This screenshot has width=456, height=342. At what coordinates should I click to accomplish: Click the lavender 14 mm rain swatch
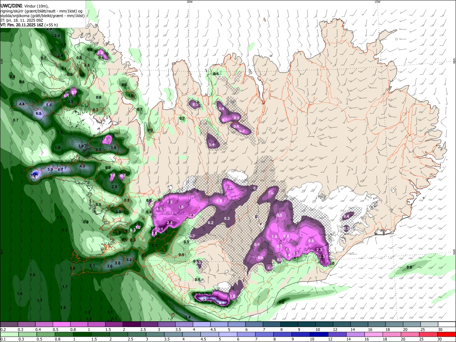(356, 335)
